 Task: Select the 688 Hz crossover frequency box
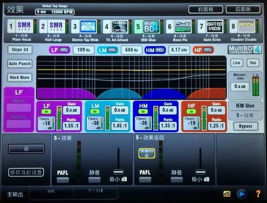click(x=131, y=50)
